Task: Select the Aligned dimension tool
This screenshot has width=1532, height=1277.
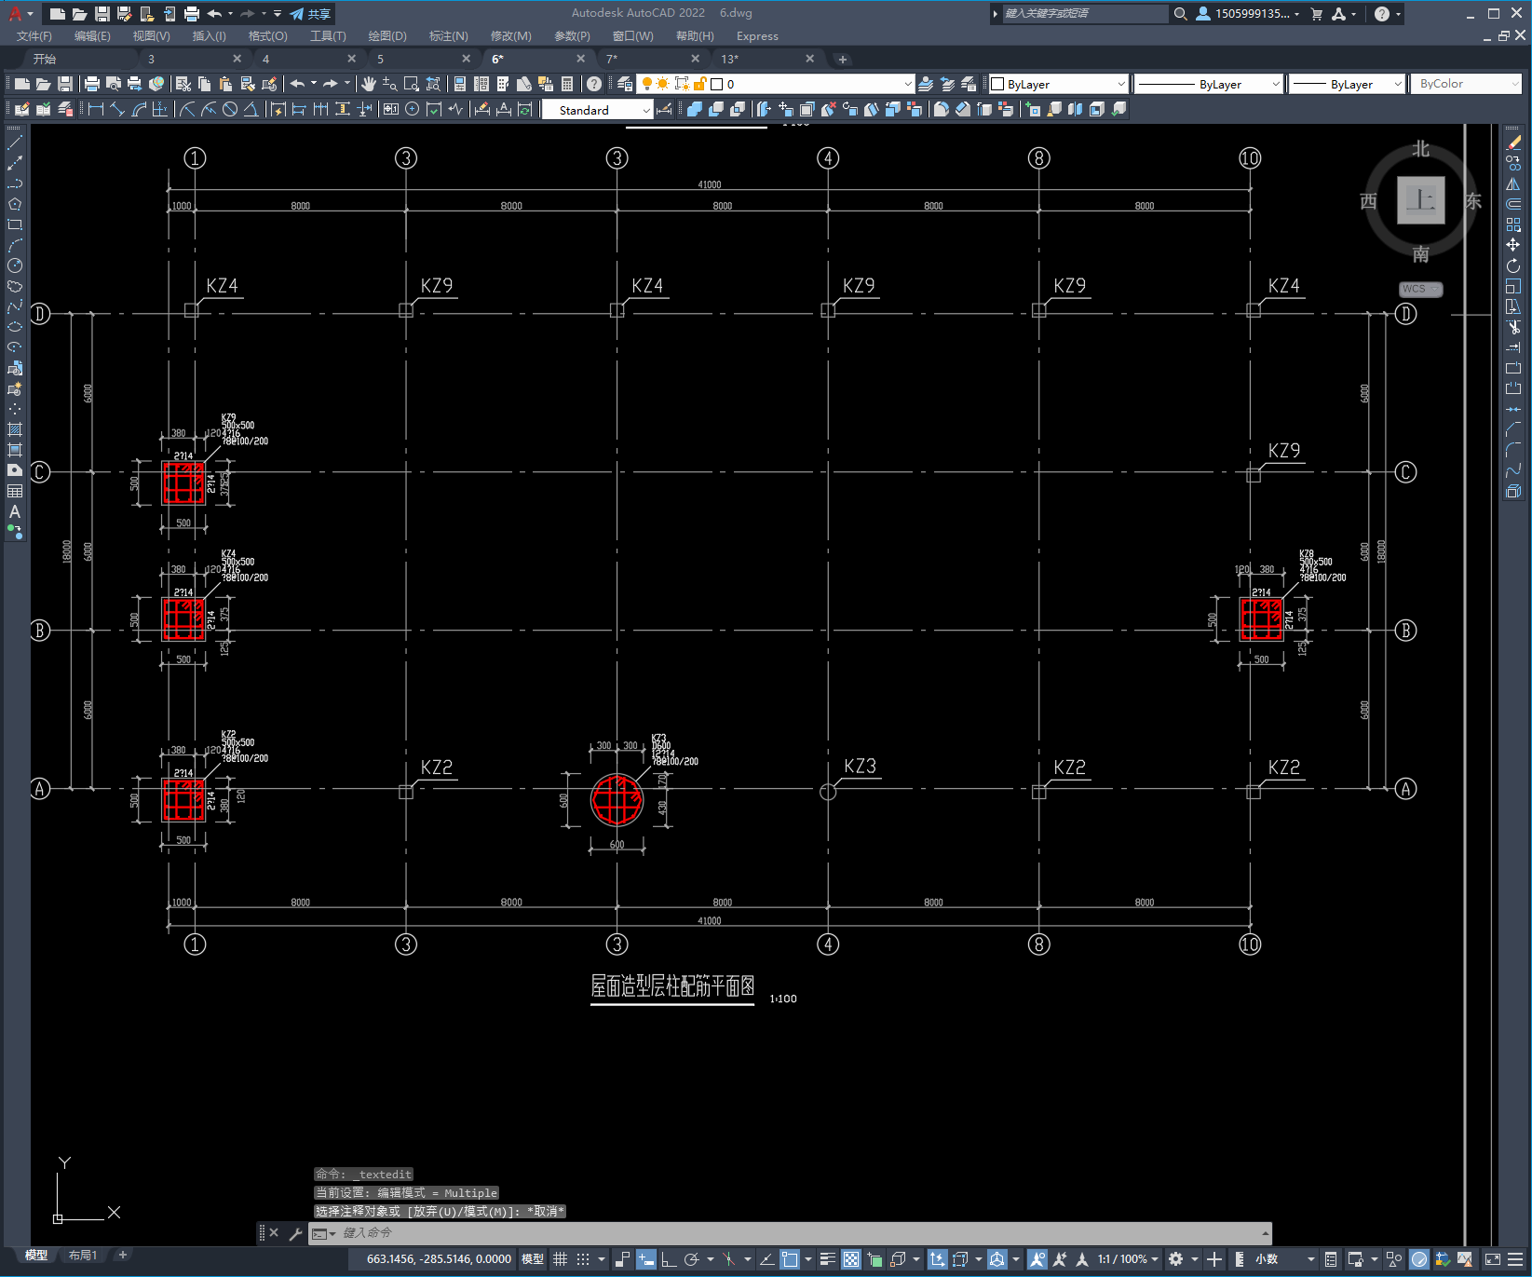Action: (117, 109)
